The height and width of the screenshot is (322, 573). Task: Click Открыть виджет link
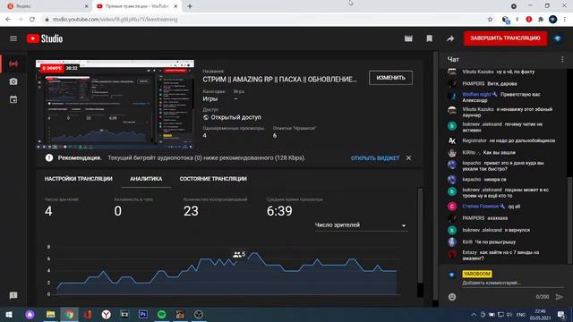point(375,158)
